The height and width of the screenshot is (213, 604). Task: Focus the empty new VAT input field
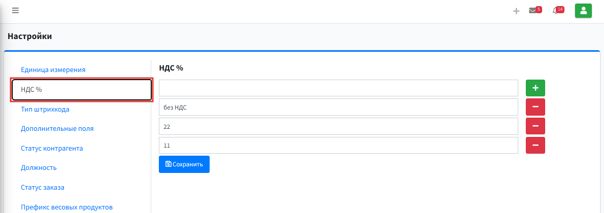(x=339, y=88)
